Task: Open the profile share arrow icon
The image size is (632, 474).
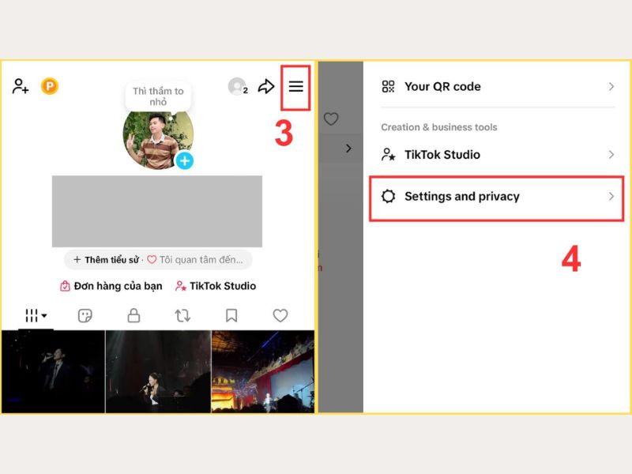Action: (x=267, y=87)
